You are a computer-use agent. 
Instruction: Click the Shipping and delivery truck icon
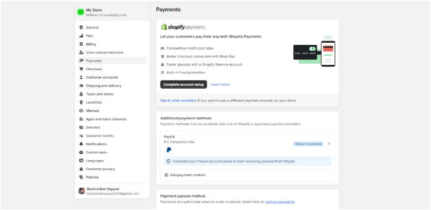point(81,86)
